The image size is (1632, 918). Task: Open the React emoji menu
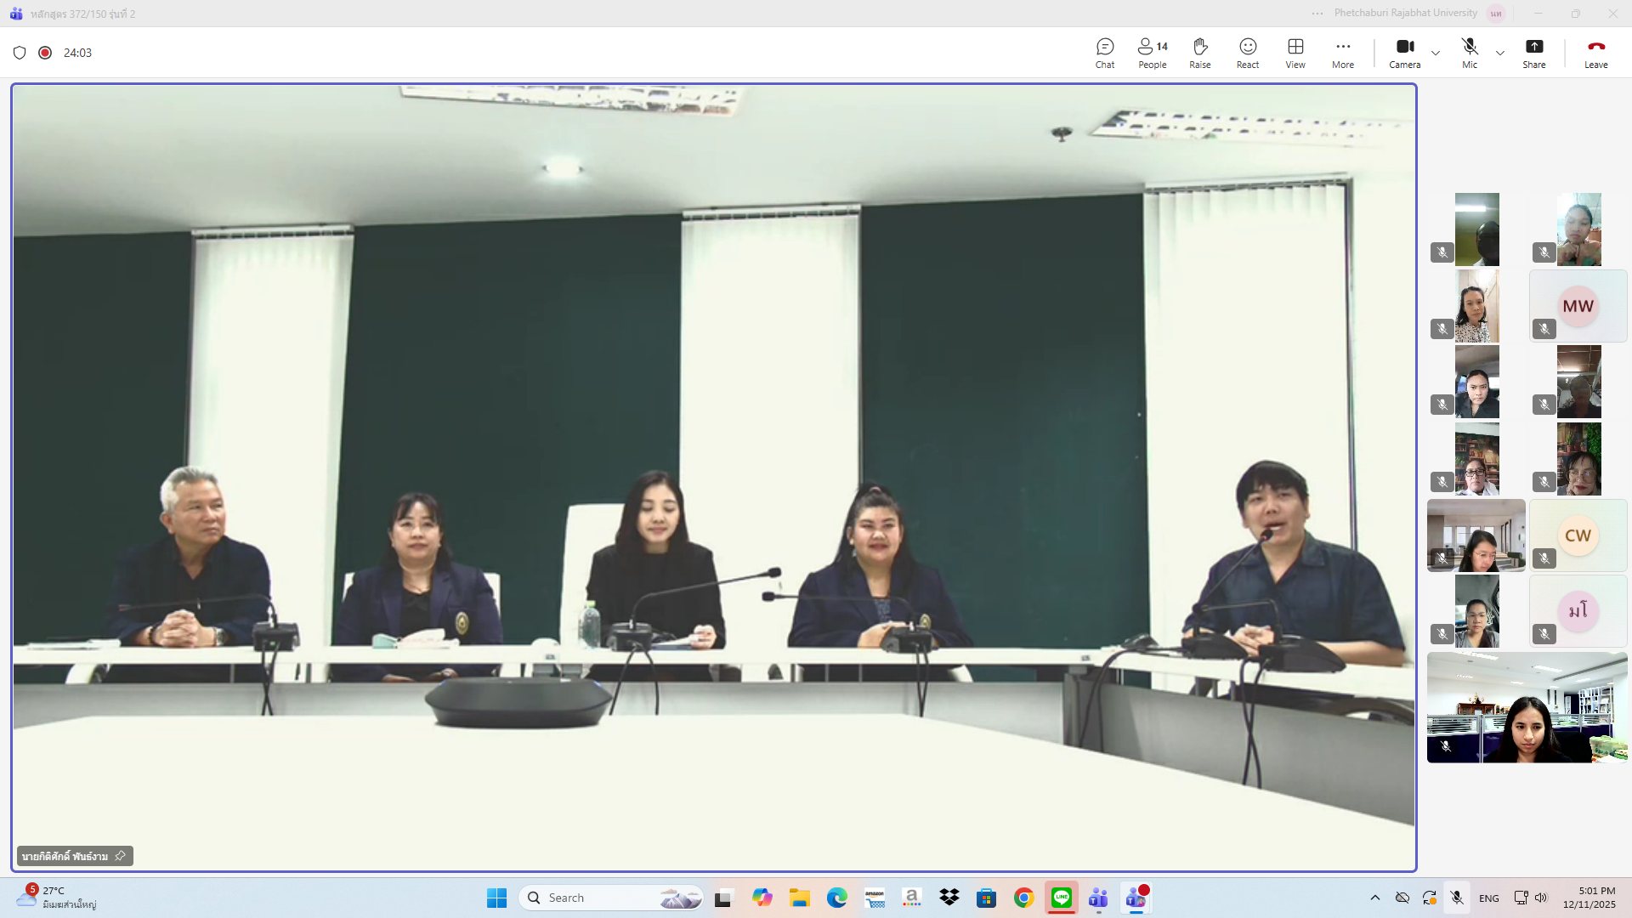coord(1247,53)
